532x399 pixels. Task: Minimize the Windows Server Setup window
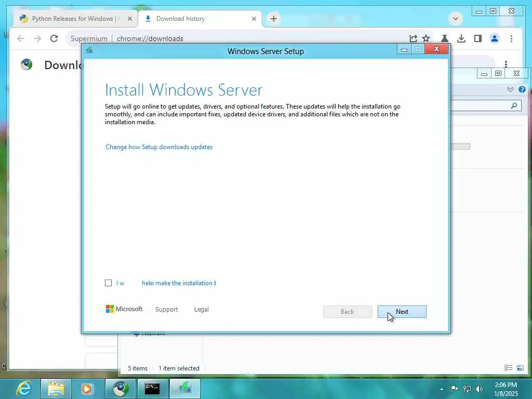404,49
